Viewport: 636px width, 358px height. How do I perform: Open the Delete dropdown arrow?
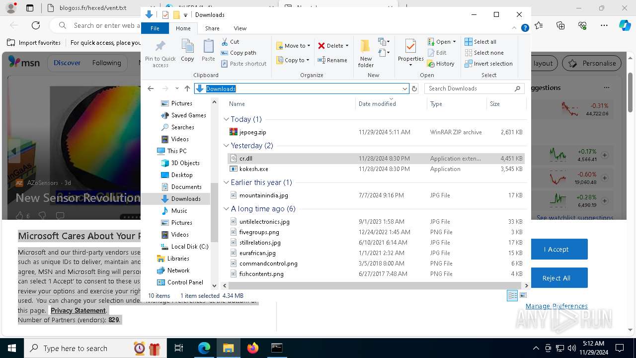(x=347, y=46)
